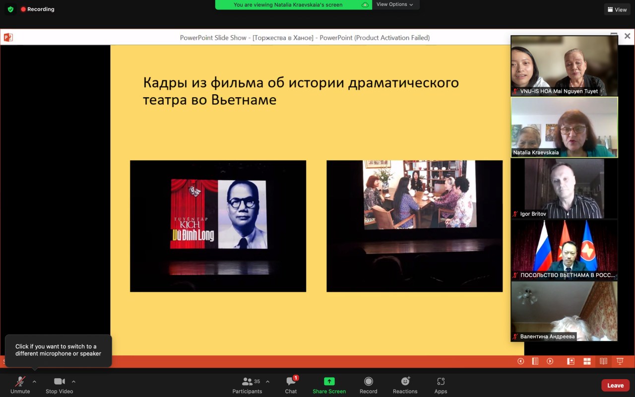Open the View Options dropdown
The image size is (635, 397).
tap(395, 4)
